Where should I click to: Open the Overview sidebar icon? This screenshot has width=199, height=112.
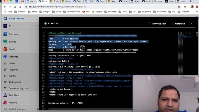click(x=5, y=34)
